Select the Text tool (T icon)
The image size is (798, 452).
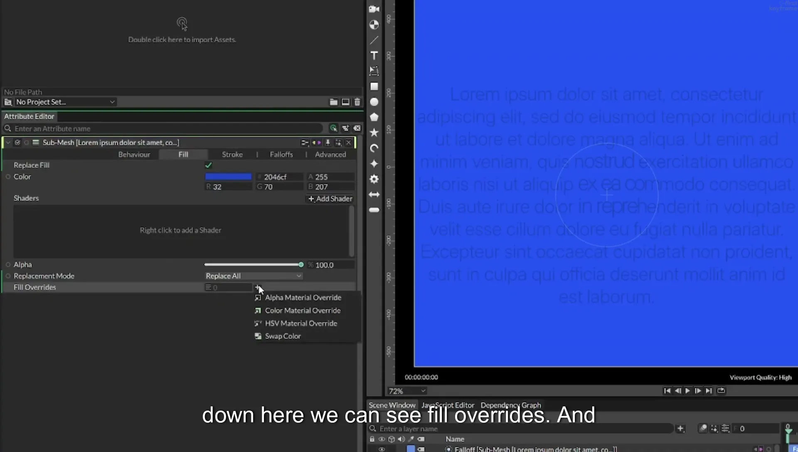[x=374, y=56]
